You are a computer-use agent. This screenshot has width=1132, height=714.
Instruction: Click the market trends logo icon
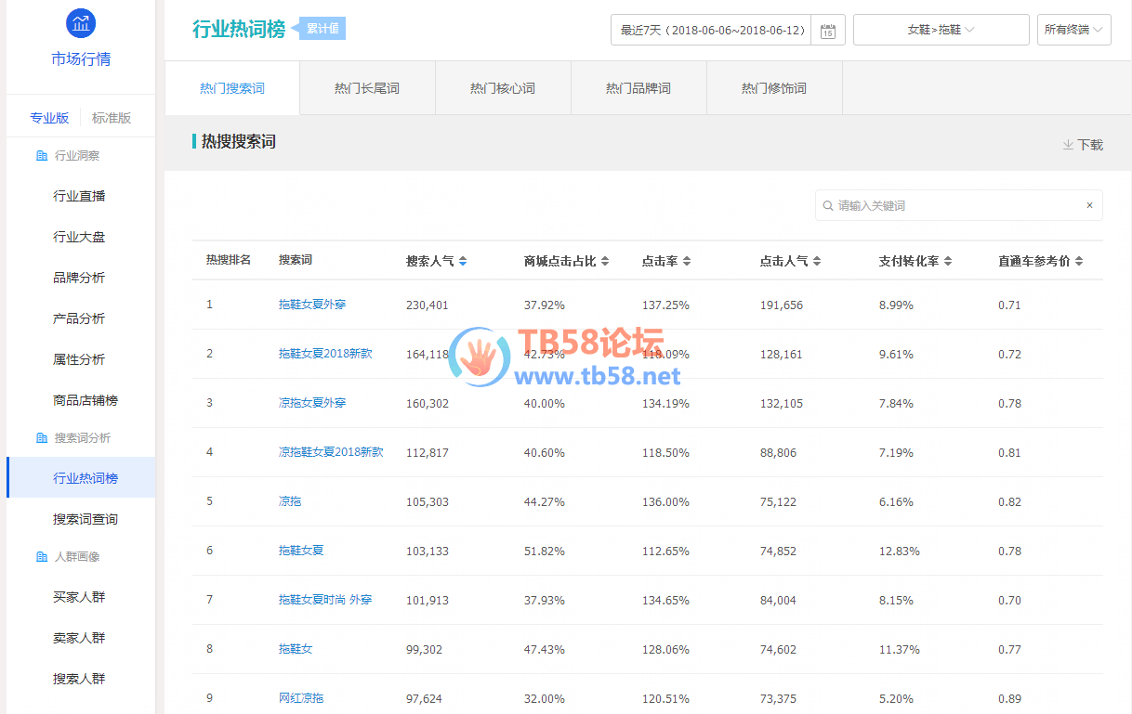(x=81, y=23)
